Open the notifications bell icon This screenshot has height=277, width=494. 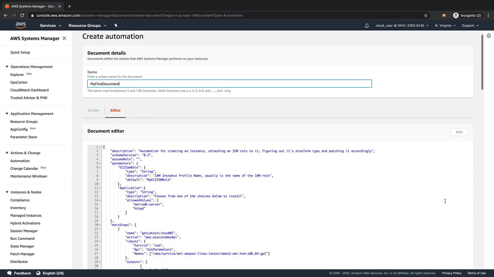pos(367,26)
